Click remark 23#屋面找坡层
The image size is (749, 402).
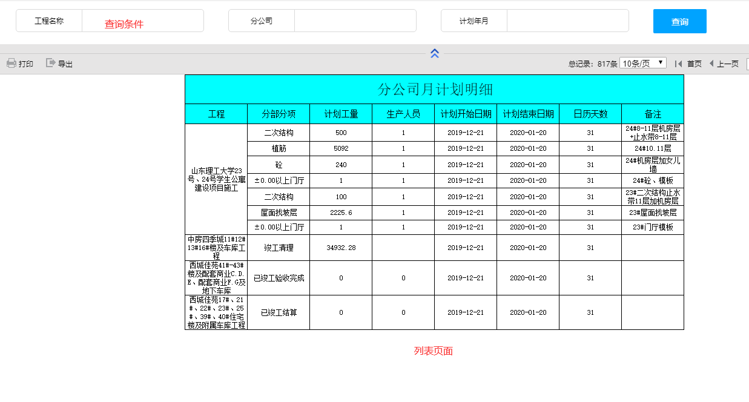[653, 213]
